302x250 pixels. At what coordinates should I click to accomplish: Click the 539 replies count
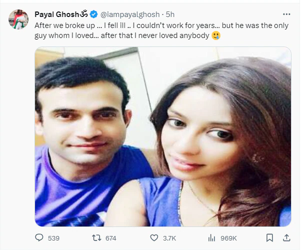tap(53, 238)
